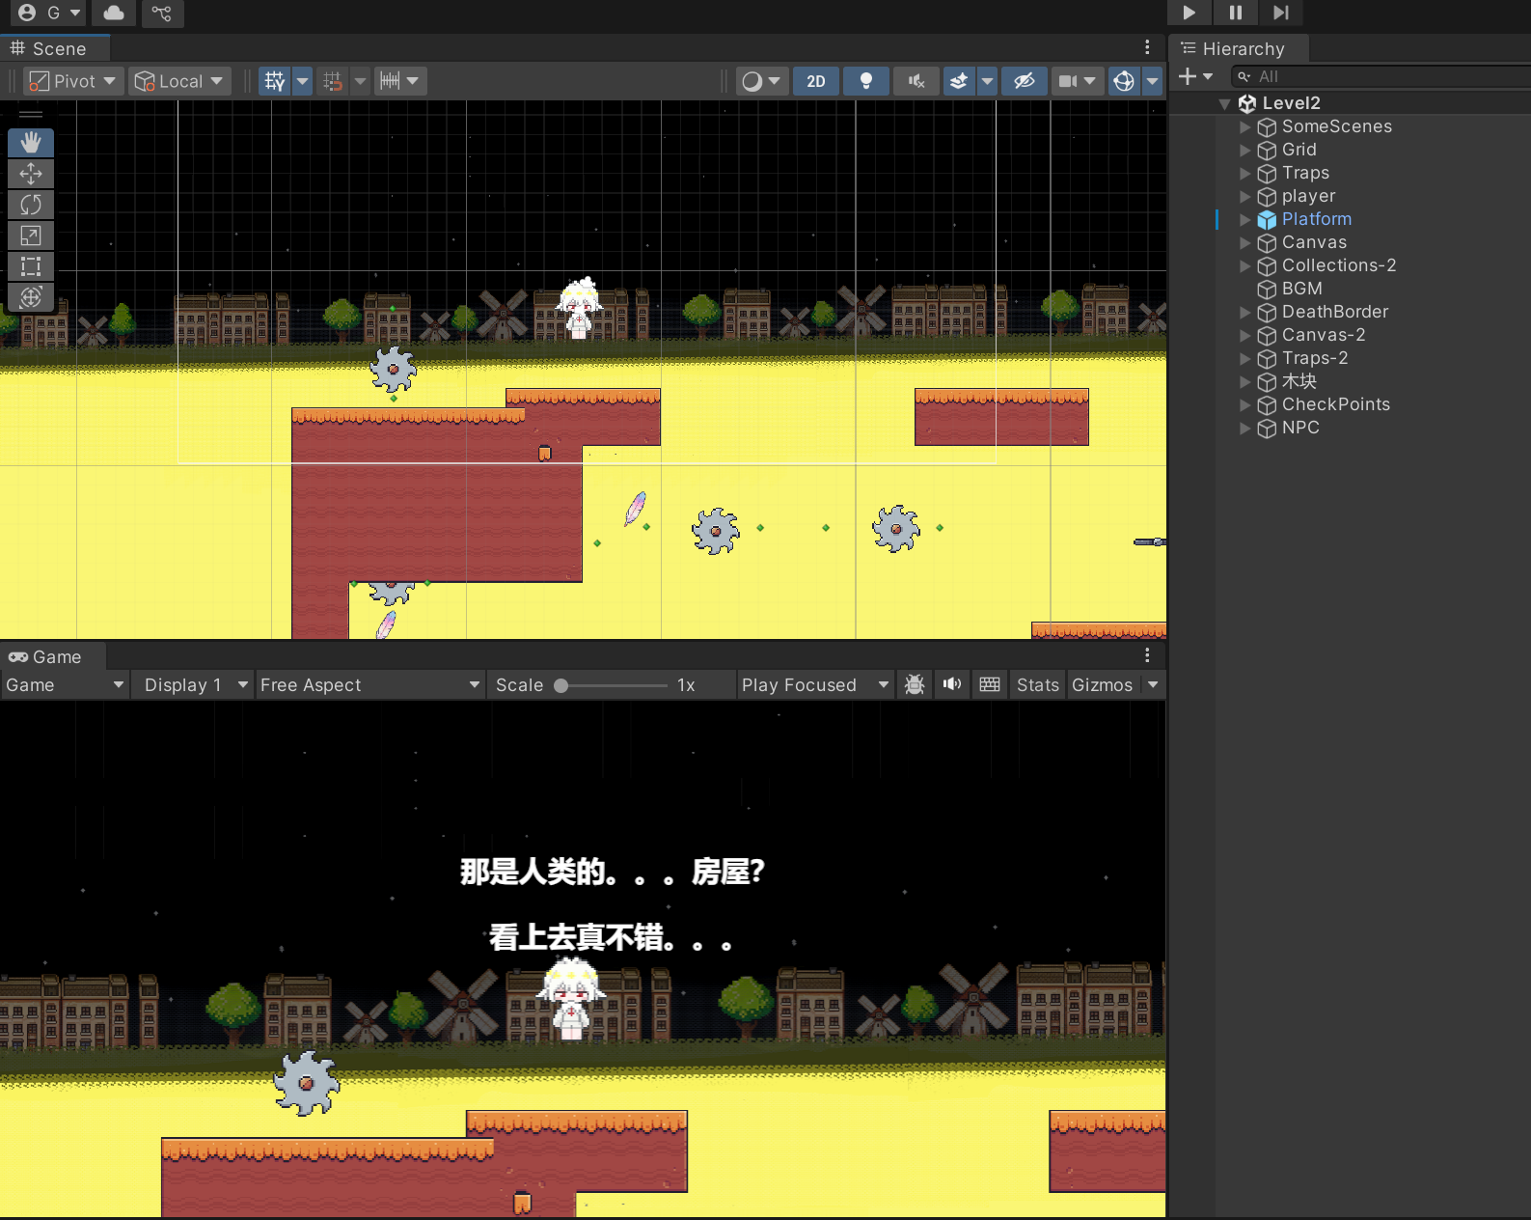Mute scene audio toggle
The image size is (1531, 1220).
pyautogui.click(x=916, y=81)
